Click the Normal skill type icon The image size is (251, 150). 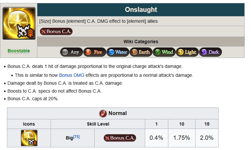pos(103,113)
